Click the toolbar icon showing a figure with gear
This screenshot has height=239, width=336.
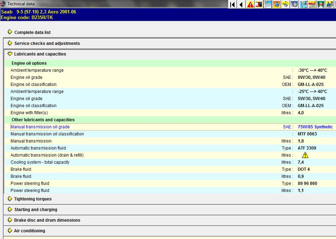coord(303,4)
